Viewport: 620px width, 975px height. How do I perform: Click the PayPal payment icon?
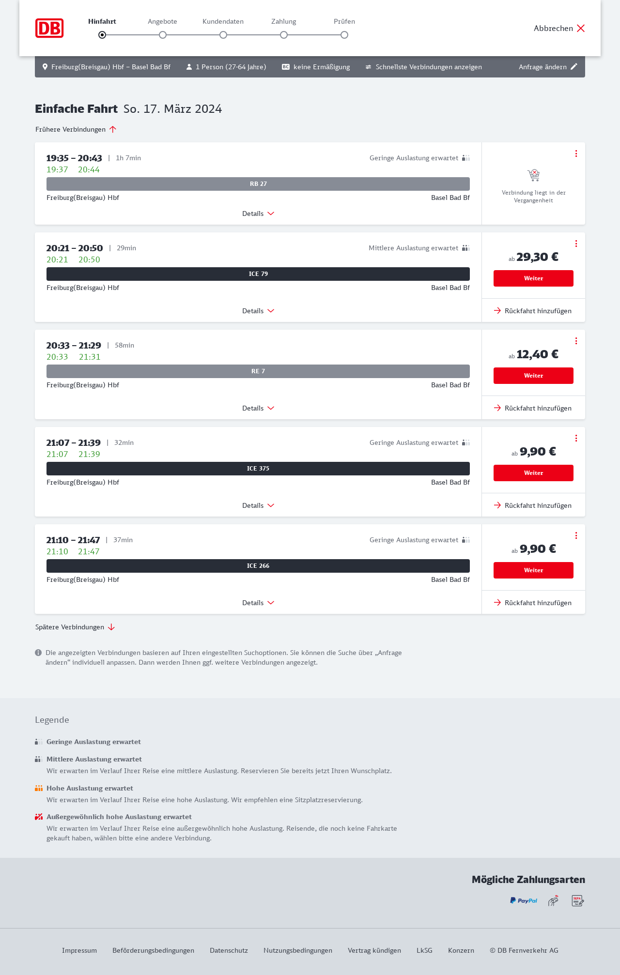coord(523,900)
